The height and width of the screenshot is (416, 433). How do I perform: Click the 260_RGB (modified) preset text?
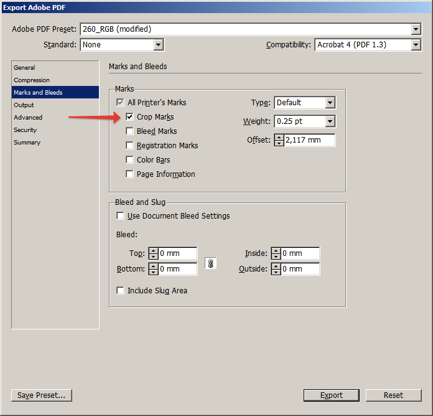[x=117, y=29]
